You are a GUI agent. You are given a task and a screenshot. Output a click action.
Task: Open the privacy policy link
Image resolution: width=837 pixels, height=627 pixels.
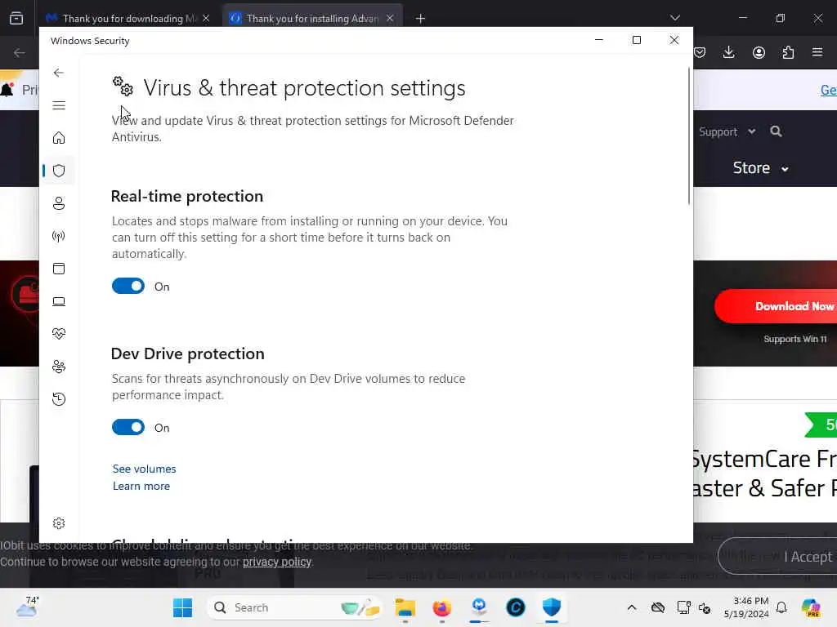[x=277, y=562]
